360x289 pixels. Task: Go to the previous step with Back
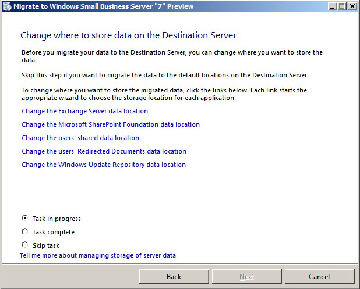coord(174,276)
